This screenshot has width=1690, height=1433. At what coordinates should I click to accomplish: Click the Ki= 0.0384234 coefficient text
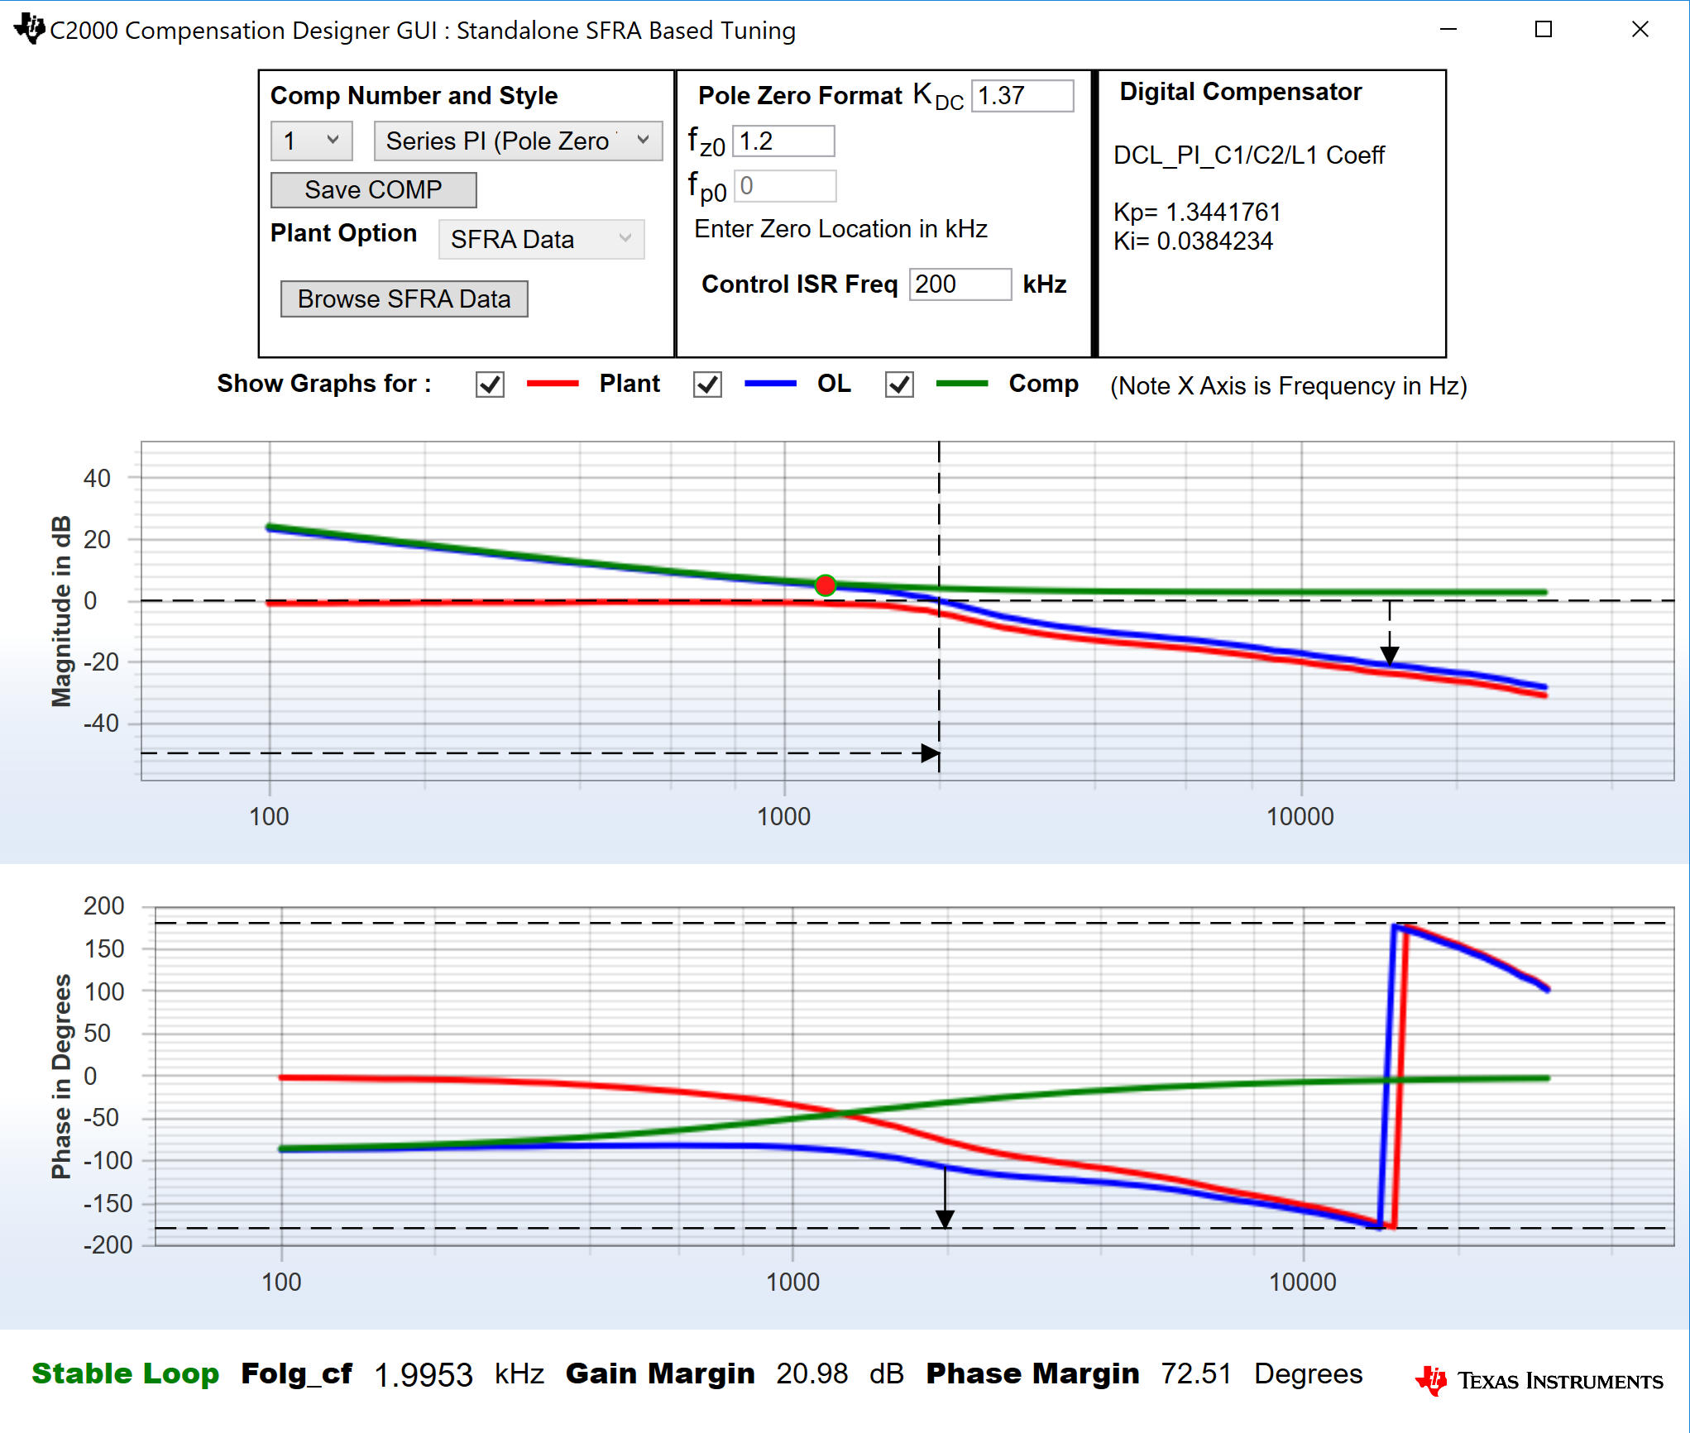(x=1193, y=241)
